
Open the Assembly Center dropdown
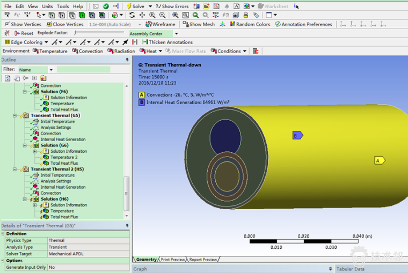pyautogui.click(x=177, y=34)
